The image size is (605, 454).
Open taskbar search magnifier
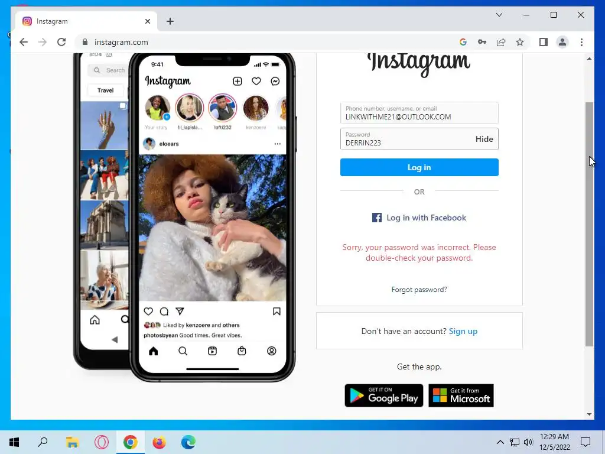click(x=43, y=442)
